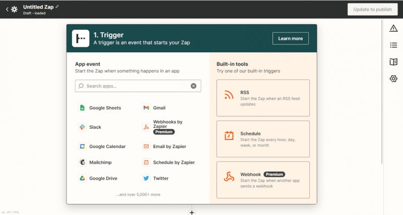Choose the Twitter app icon

pyautogui.click(x=146, y=178)
